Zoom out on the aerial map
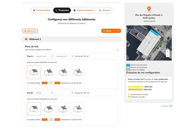The height and width of the screenshot is (129, 194). [167, 55]
